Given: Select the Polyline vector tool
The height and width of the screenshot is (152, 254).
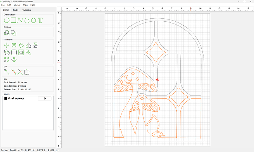Looking at the screenshot, I should point(20,20).
